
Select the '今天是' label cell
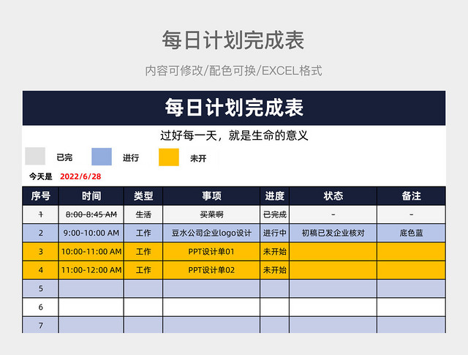(41, 176)
